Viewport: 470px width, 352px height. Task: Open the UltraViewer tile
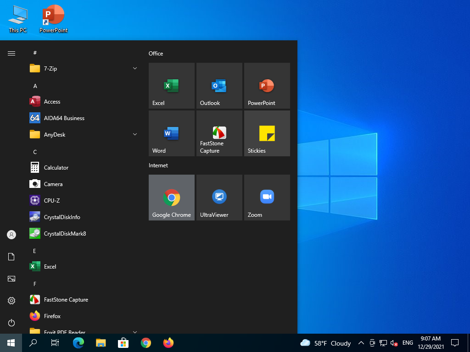coord(219,198)
